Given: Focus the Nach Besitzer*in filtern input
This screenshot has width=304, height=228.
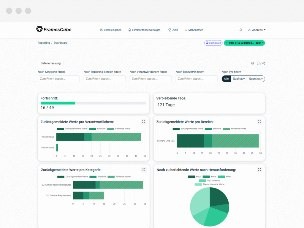Looking at the screenshot, I should (197, 79).
